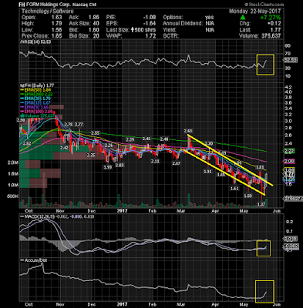
Task: Click the green EMA(200) legend entry
Action: (37, 94)
